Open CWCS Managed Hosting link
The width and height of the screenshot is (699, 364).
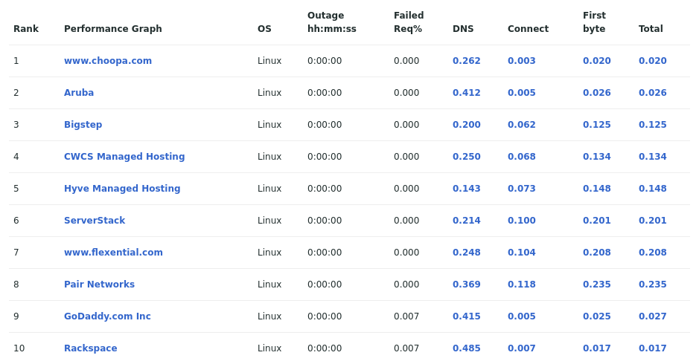pyautogui.click(x=124, y=157)
